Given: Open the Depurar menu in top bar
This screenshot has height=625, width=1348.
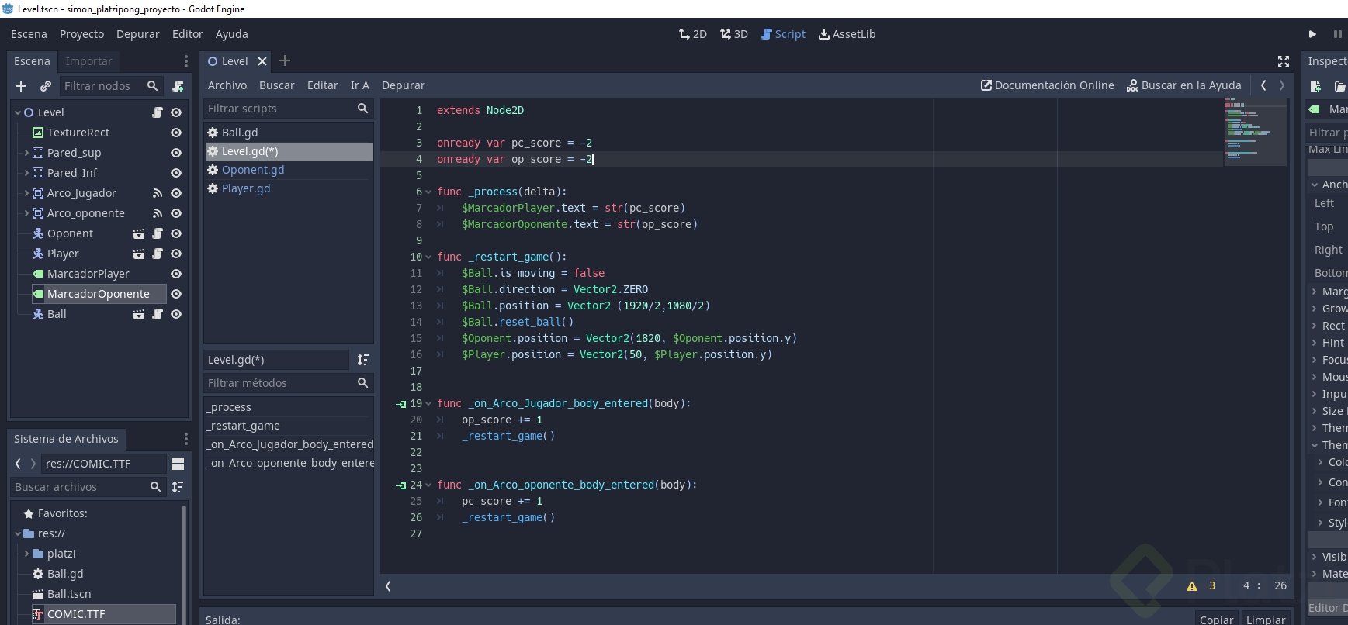Looking at the screenshot, I should [137, 34].
